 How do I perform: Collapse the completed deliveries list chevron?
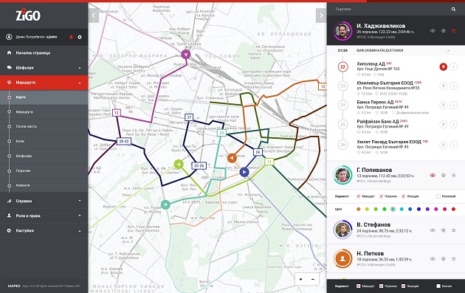(449, 51)
